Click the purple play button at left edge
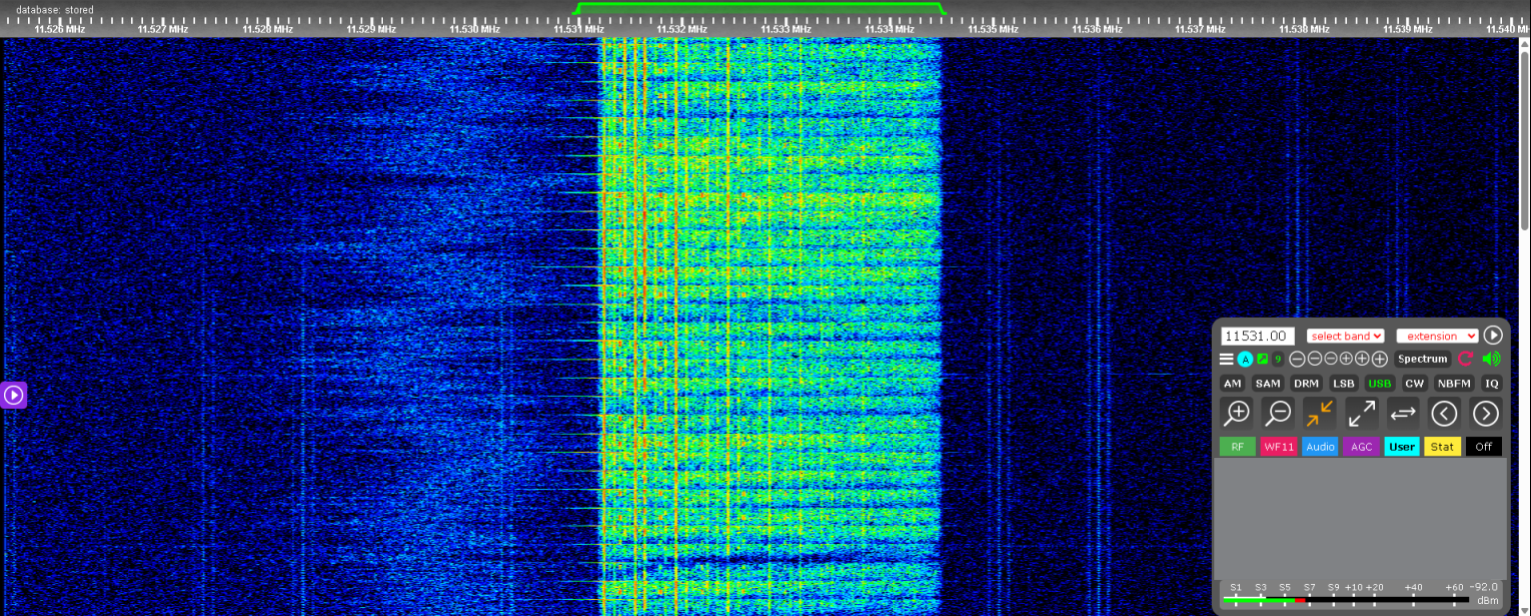 coord(13,395)
